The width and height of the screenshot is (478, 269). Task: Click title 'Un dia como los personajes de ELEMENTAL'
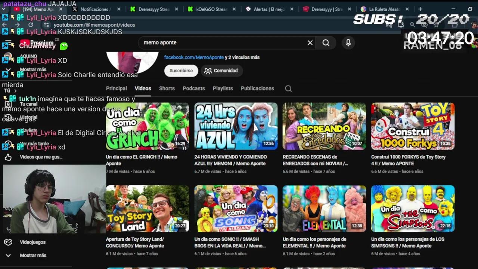tap(314, 242)
